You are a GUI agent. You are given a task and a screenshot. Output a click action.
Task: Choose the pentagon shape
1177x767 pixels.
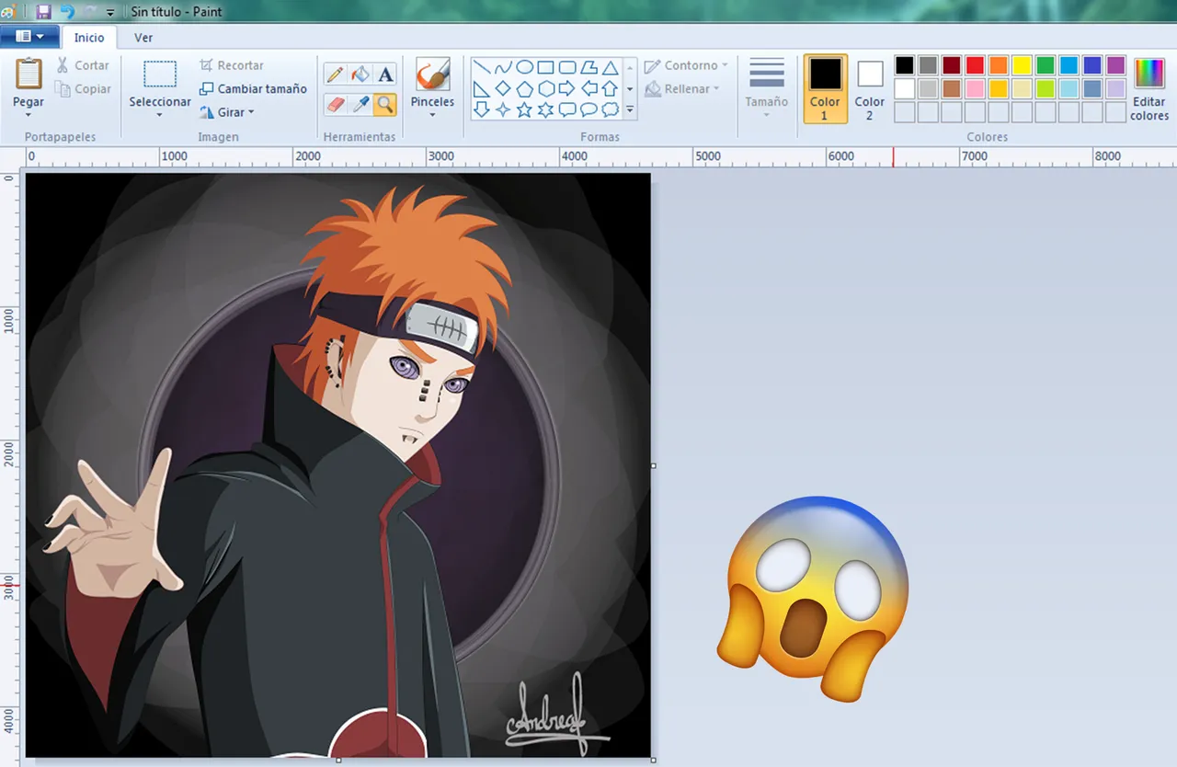click(x=524, y=88)
